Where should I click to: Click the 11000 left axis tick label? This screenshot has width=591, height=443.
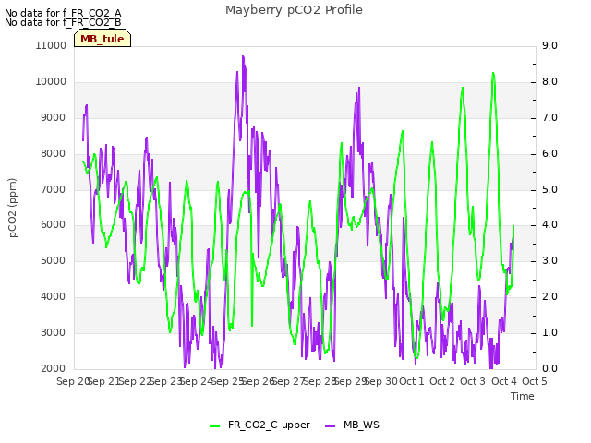click(x=51, y=45)
